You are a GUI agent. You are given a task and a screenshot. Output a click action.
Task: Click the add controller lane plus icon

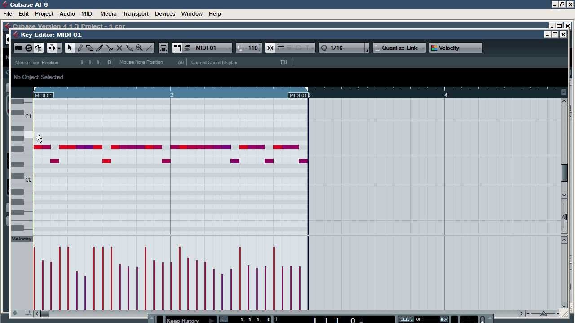15,313
